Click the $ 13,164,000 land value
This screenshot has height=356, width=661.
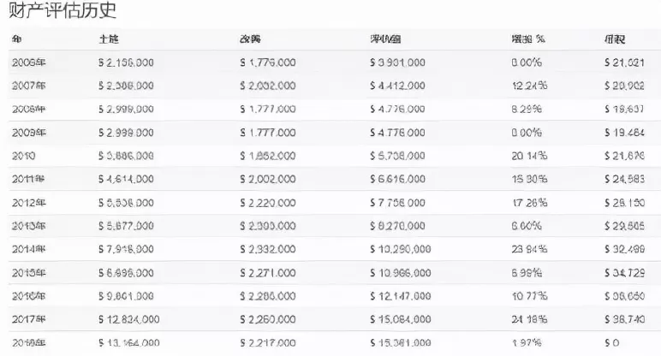click(x=129, y=342)
